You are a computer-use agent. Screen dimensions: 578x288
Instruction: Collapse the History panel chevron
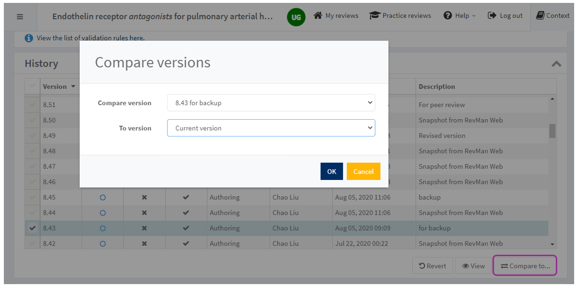click(x=556, y=64)
